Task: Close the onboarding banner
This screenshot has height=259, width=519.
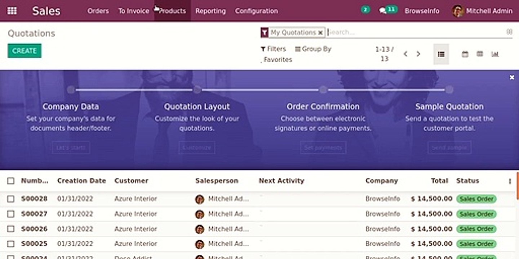Action: coord(512,77)
